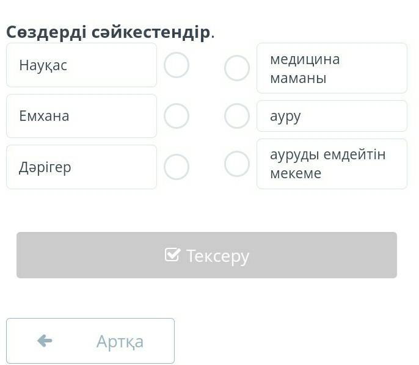Select the circle beside ауруды емдейтін мекеме

(237, 164)
